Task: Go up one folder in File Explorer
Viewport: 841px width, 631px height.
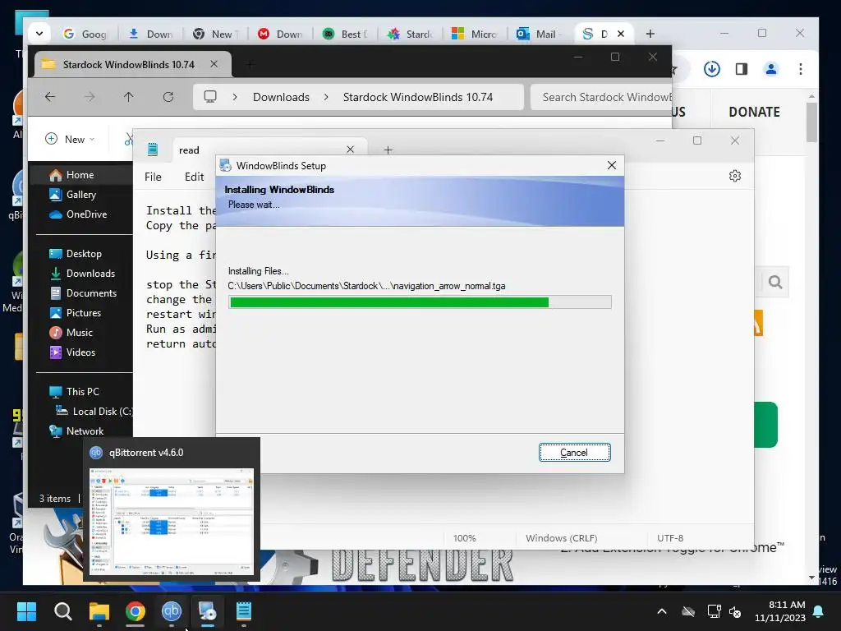Action: 129,97
